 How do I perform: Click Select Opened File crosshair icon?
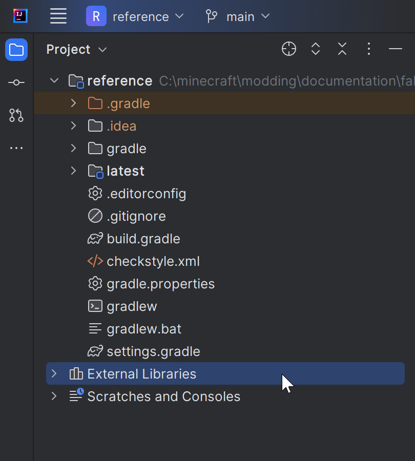[289, 49]
